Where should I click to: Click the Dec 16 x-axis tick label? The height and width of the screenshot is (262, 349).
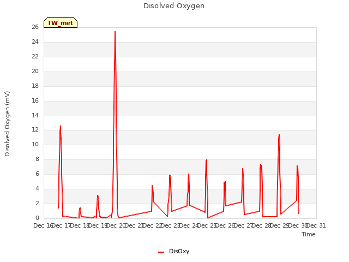click(x=43, y=225)
